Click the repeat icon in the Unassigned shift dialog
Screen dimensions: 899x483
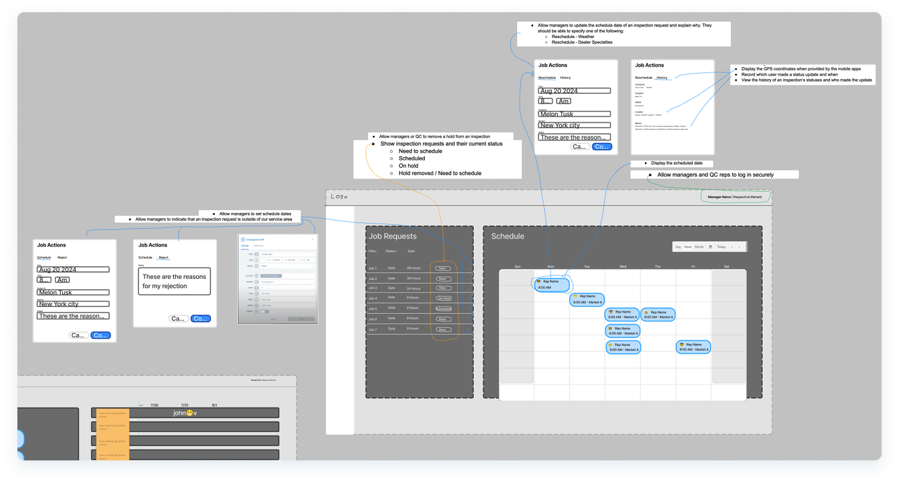click(256, 266)
